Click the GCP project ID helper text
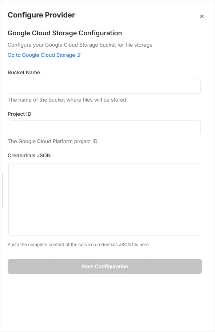The height and width of the screenshot is (332, 215). (x=52, y=141)
